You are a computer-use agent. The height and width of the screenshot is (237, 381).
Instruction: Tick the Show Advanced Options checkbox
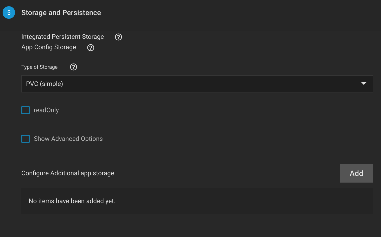(26, 139)
